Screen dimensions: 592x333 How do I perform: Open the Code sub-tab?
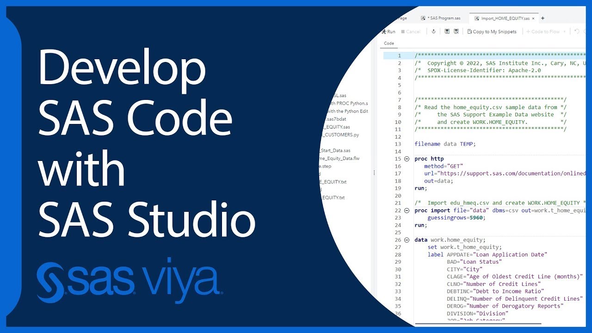[x=389, y=43]
